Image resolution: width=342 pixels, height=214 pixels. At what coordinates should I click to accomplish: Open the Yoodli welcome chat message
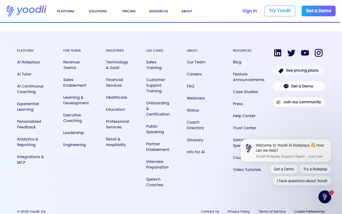click(x=286, y=151)
